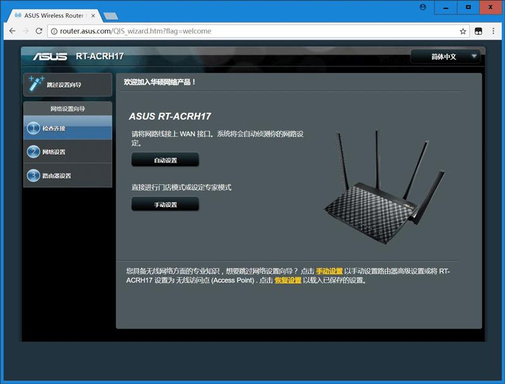
Task: Click the browser forward arrow
Action: point(26,31)
